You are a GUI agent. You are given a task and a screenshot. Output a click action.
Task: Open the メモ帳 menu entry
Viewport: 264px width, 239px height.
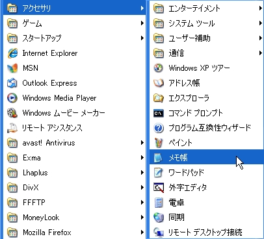point(206,158)
